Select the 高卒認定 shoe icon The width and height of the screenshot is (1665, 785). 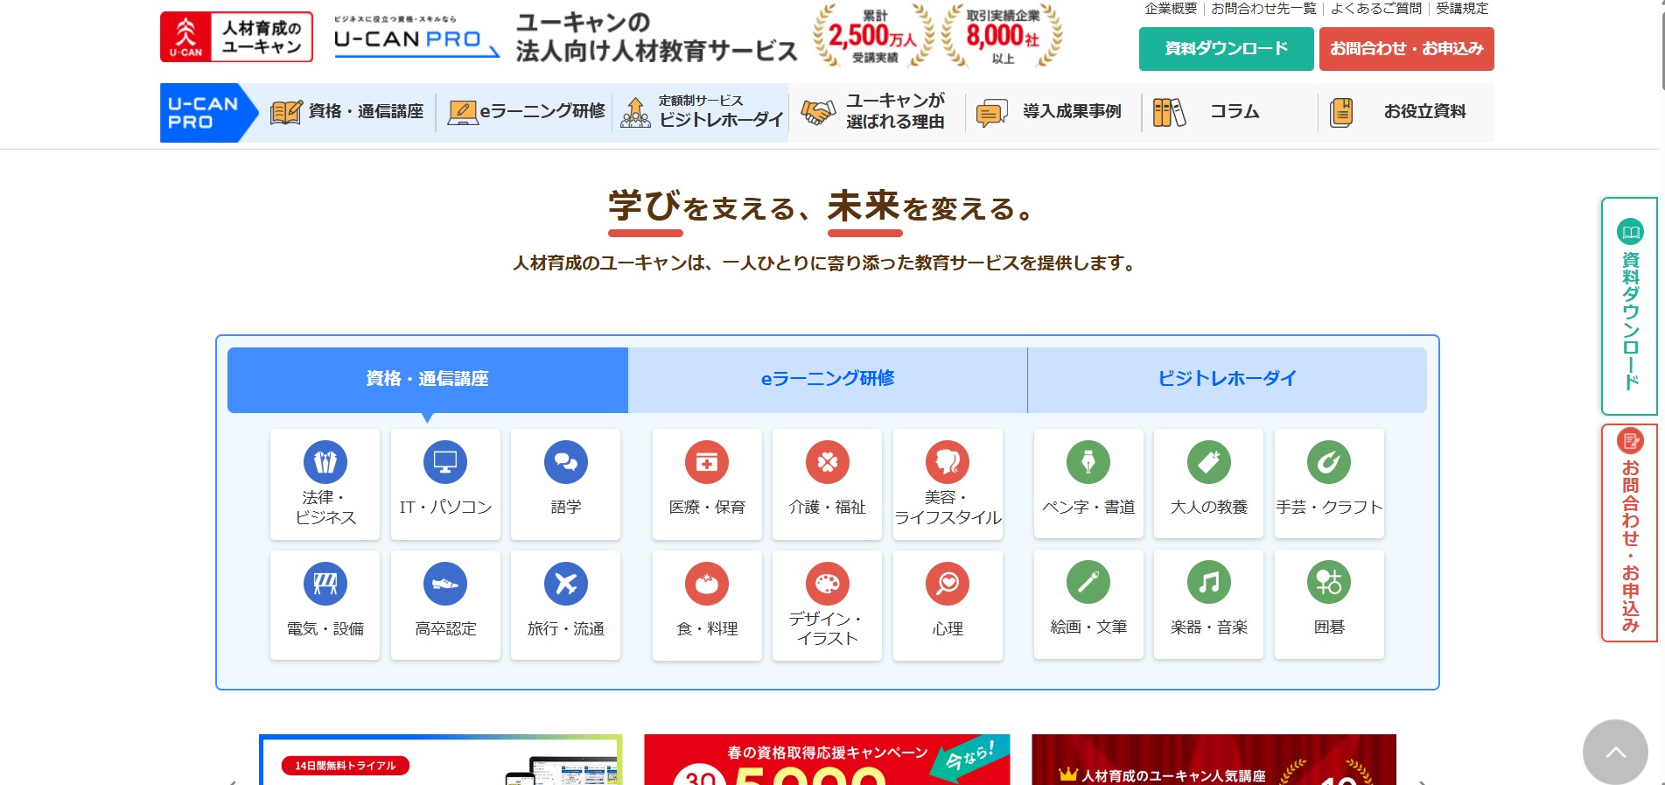pyautogui.click(x=445, y=584)
